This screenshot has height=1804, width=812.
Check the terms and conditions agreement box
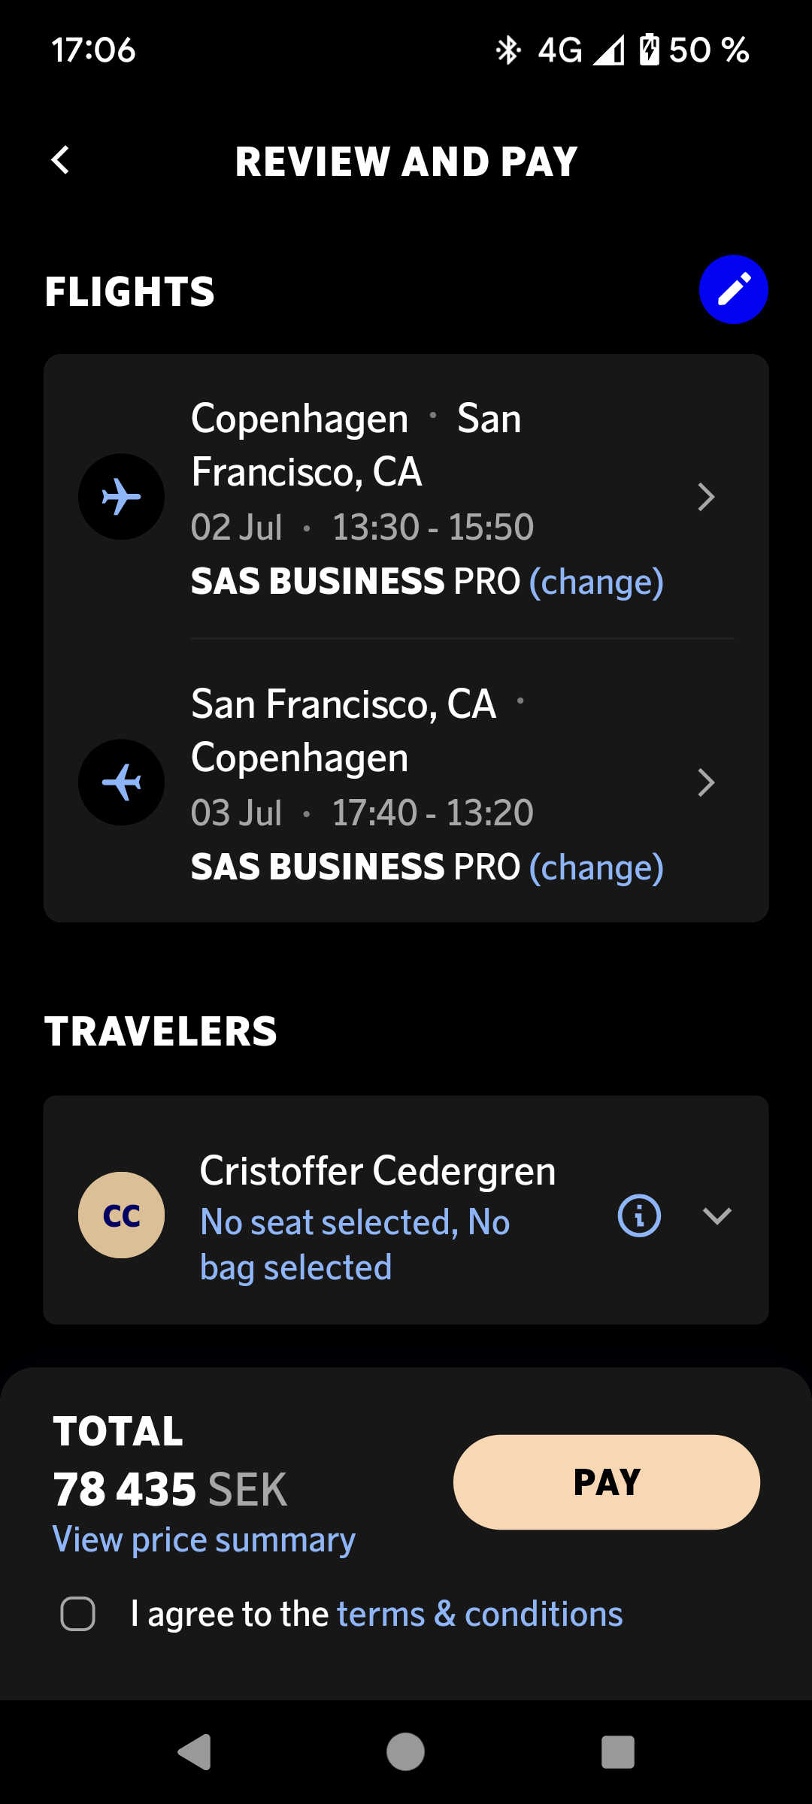click(78, 1614)
